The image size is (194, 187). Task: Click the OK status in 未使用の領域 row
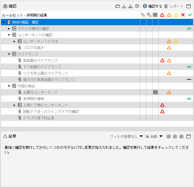click(189, 99)
